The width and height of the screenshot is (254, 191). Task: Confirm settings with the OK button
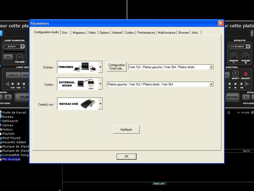126,156
